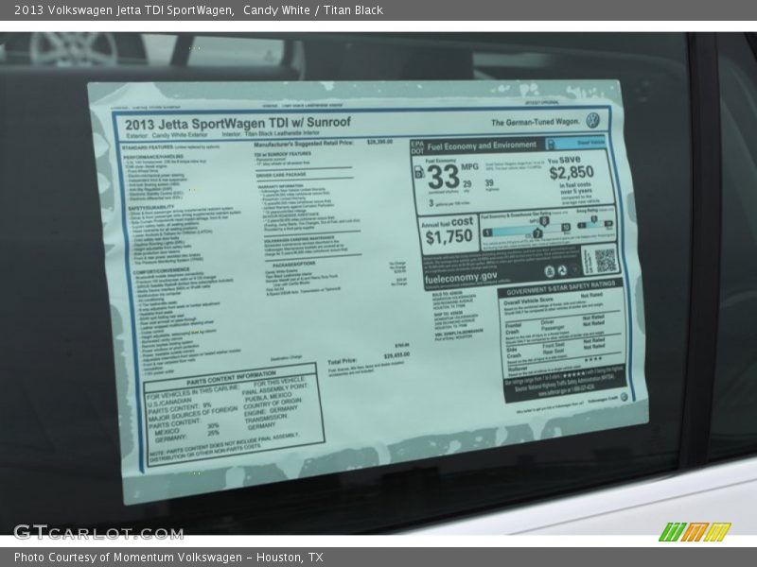Viewport: 757px width, 567px height.
Task: Click the Volkswagen Credit logo at sticker bottom
Action: click(611, 398)
